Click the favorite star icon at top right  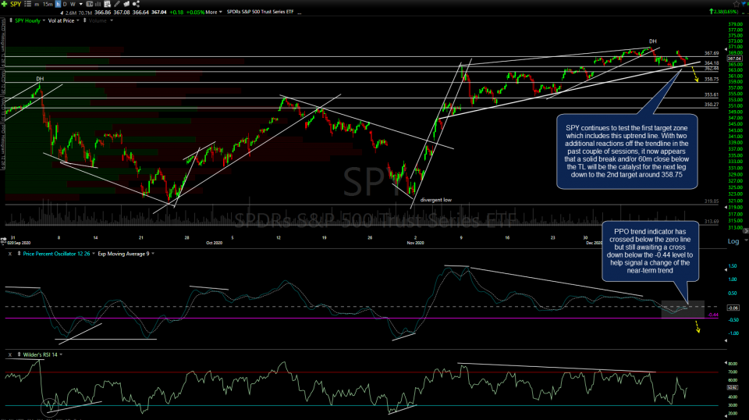pos(736,4)
